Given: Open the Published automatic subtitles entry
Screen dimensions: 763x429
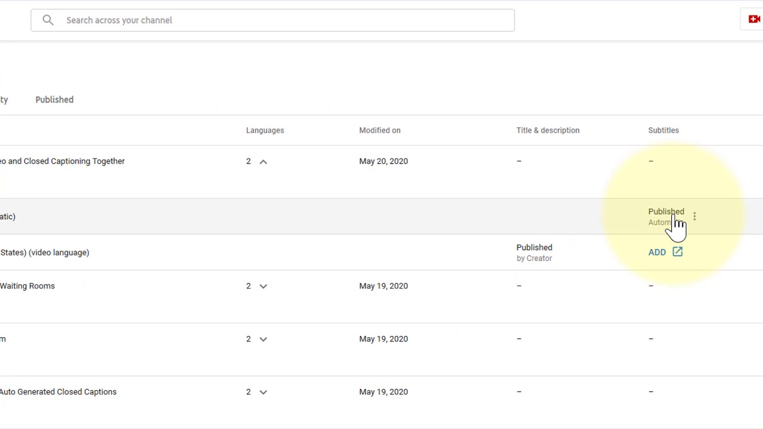Looking at the screenshot, I should 665,212.
